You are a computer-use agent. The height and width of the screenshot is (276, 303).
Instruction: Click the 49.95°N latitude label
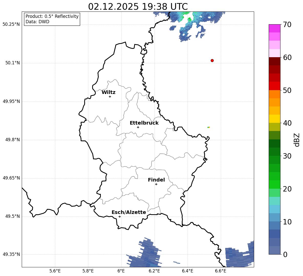(x=11, y=101)
